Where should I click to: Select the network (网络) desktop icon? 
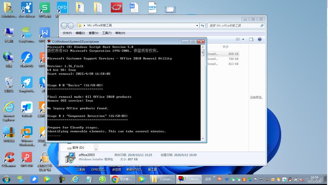9,60
